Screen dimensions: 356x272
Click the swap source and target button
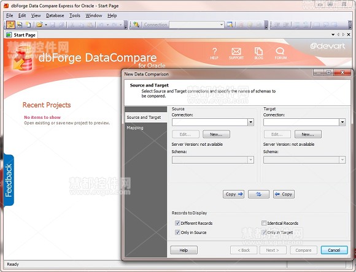pos(258,194)
